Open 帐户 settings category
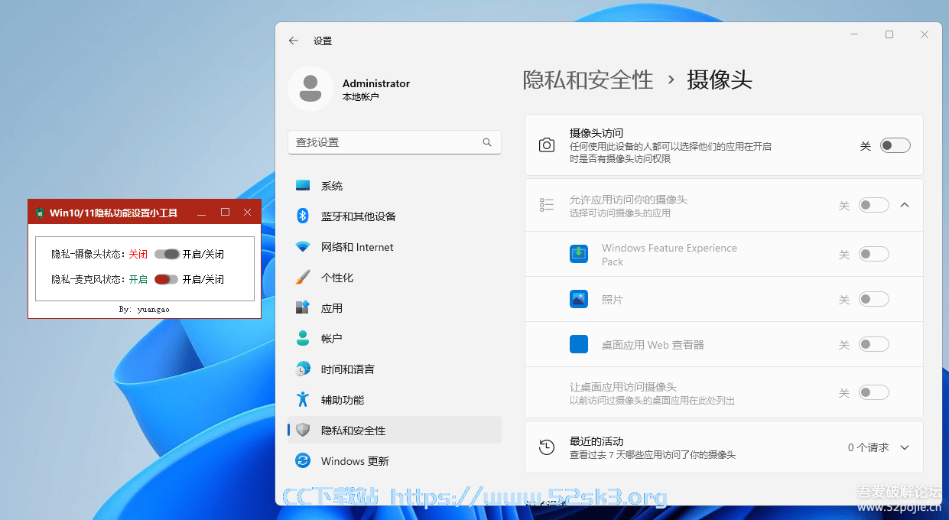 click(394, 338)
